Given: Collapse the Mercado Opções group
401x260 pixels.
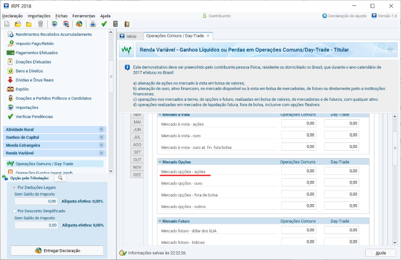Looking at the screenshot, I should (160, 162).
